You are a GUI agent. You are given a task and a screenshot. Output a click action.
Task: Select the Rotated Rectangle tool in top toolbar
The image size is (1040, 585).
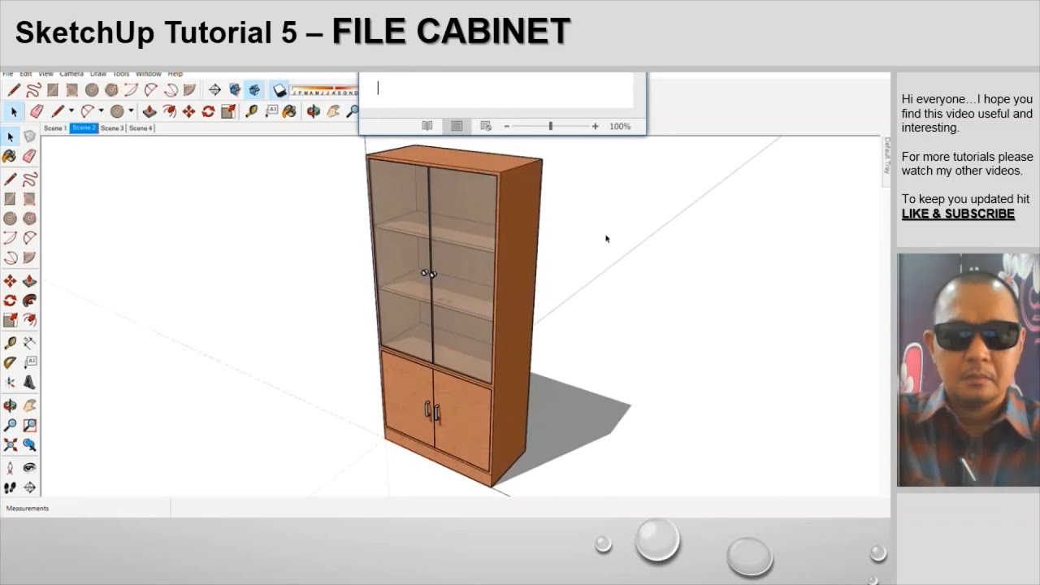pyautogui.click(x=72, y=90)
